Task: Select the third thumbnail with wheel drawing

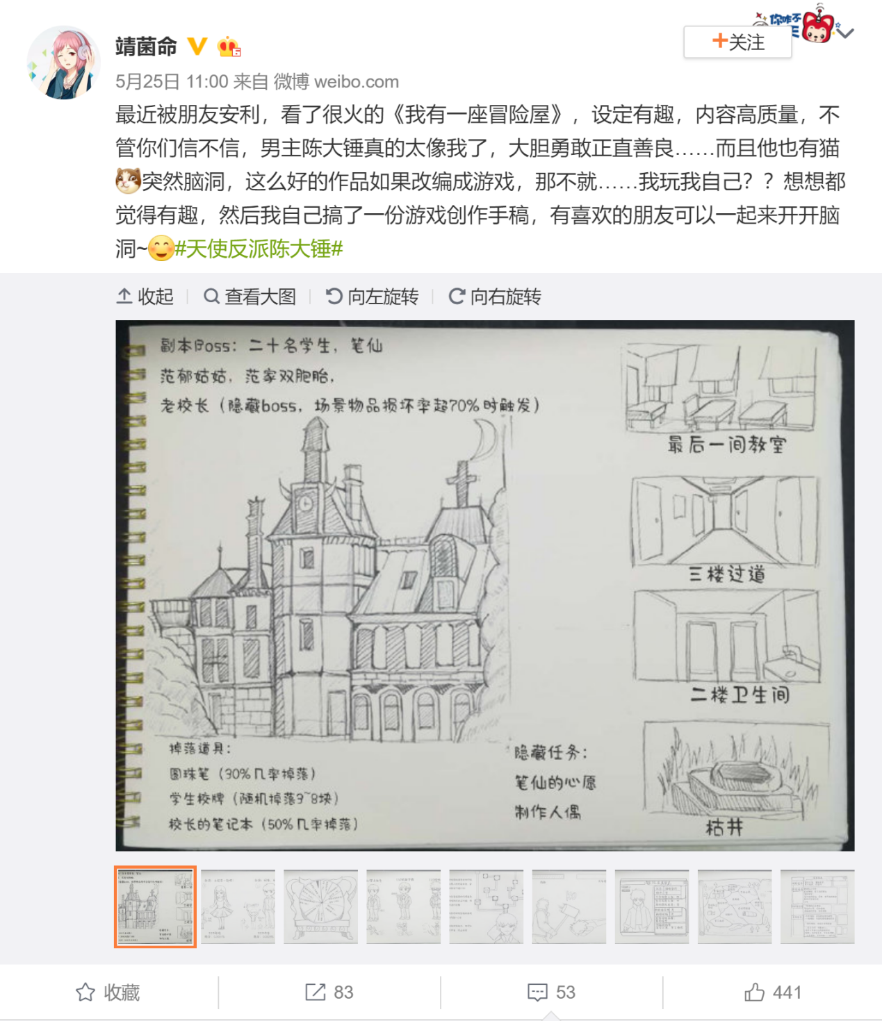Action: coord(321,906)
